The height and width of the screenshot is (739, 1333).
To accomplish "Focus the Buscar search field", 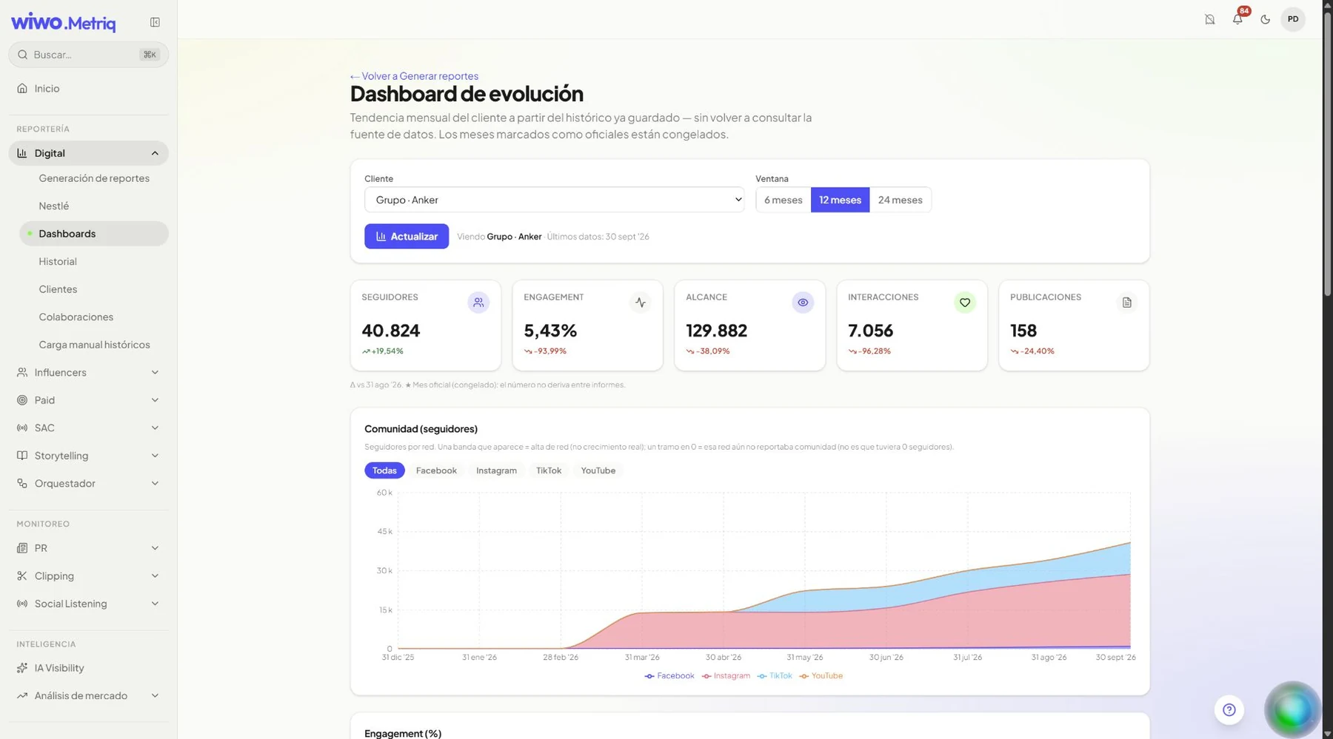I will (x=89, y=55).
